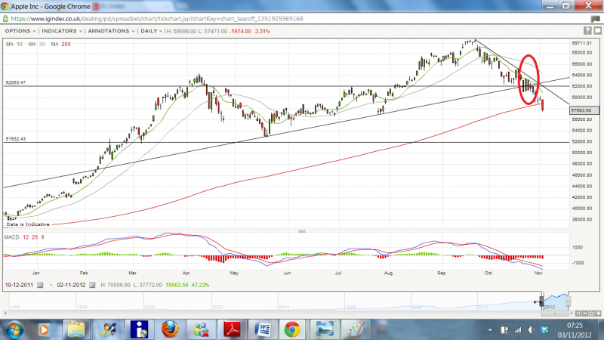This screenshot has height=340, width=604.
Task: Open Windows Media Player from taskbar
Action: [43, 329]
